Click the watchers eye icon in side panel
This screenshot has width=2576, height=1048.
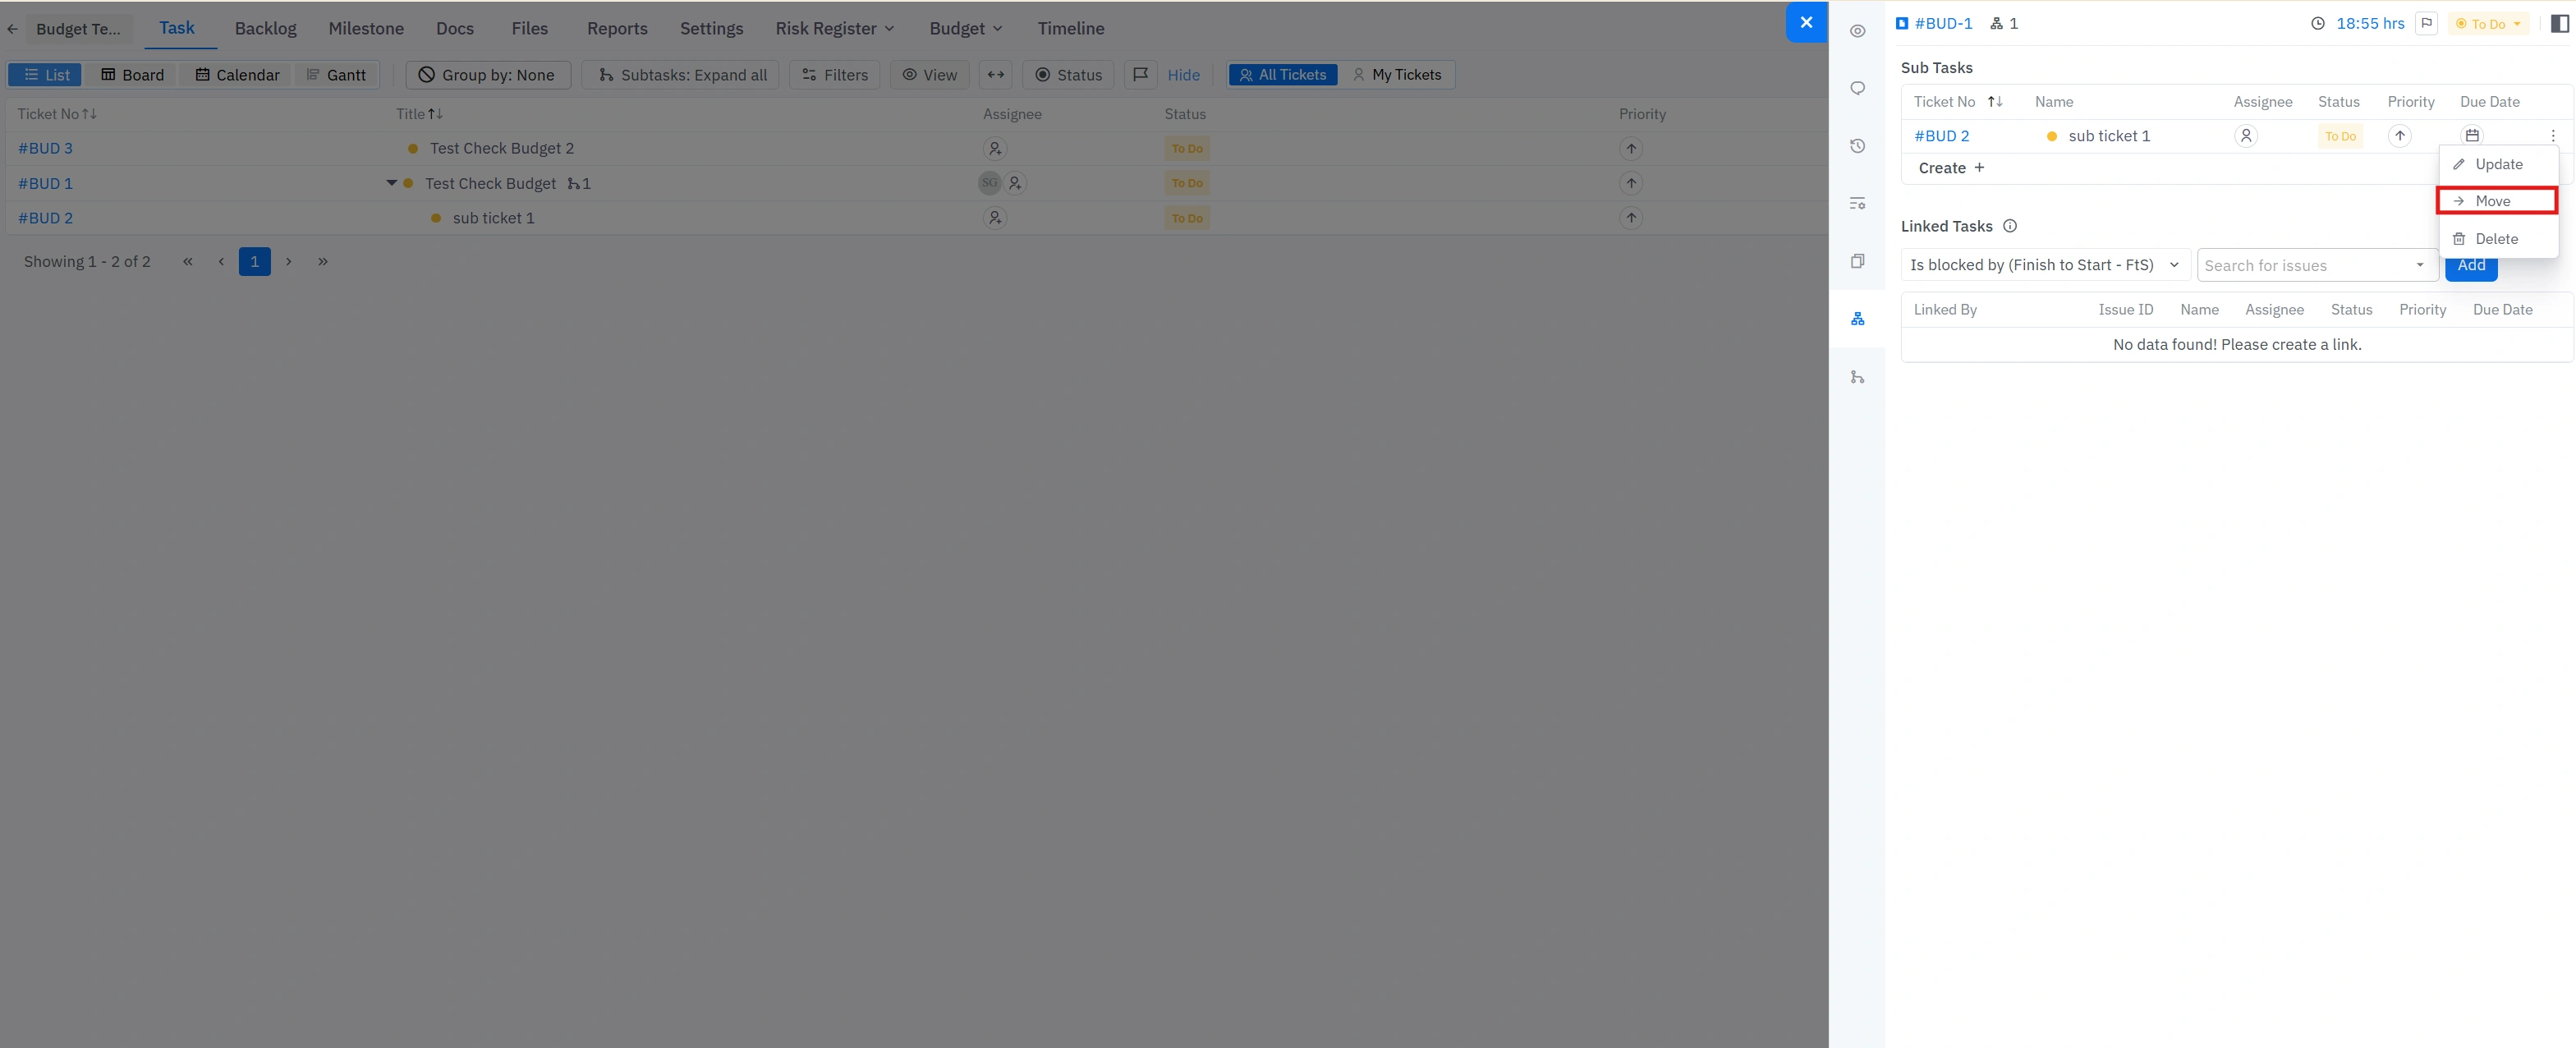(1857, 31)
